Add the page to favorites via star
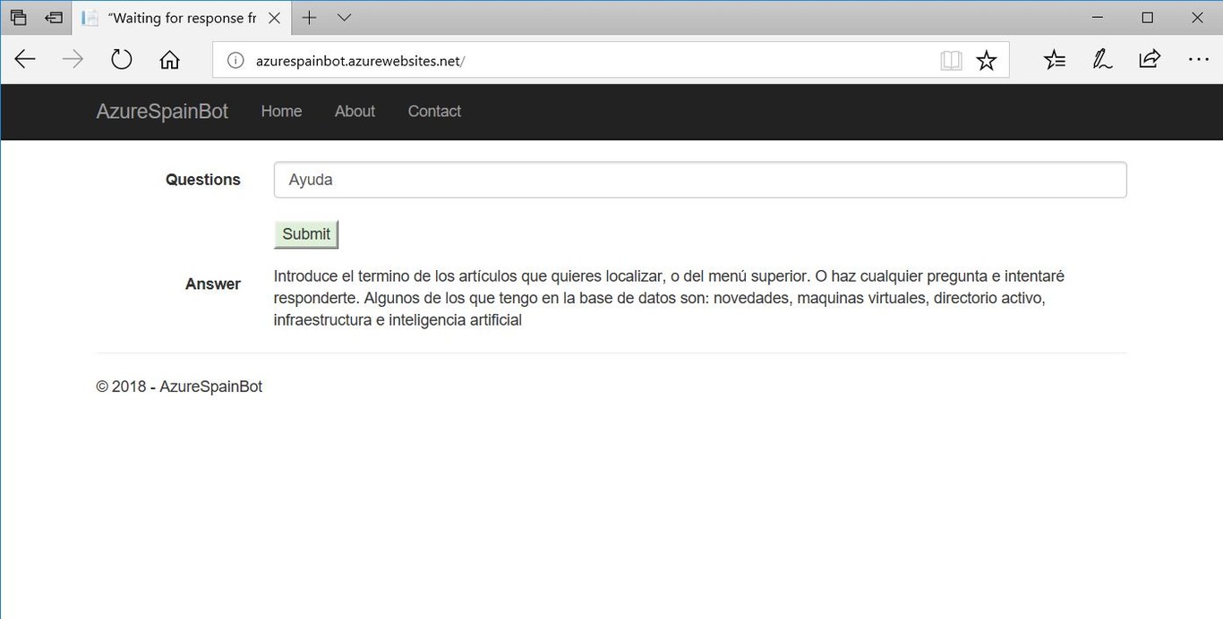The height and width of the screenshot is (619, 1223). tap(987, 59)
